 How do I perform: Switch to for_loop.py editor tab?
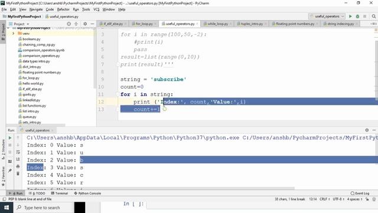pos(144,24)
